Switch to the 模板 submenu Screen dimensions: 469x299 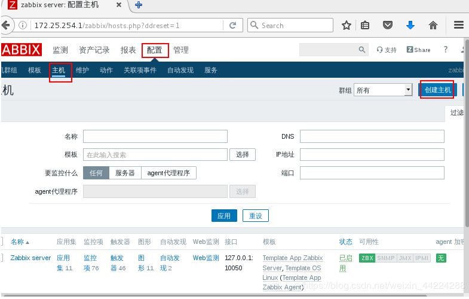(x=35, y=70)
